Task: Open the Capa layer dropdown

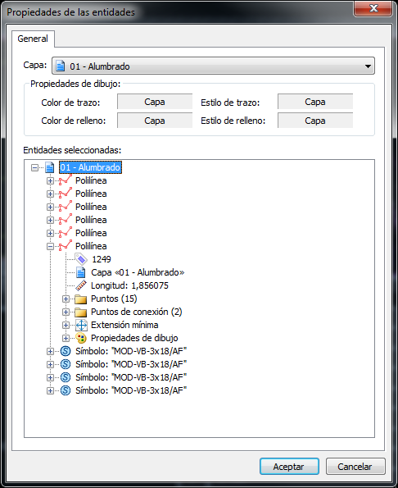Action: 213,66
